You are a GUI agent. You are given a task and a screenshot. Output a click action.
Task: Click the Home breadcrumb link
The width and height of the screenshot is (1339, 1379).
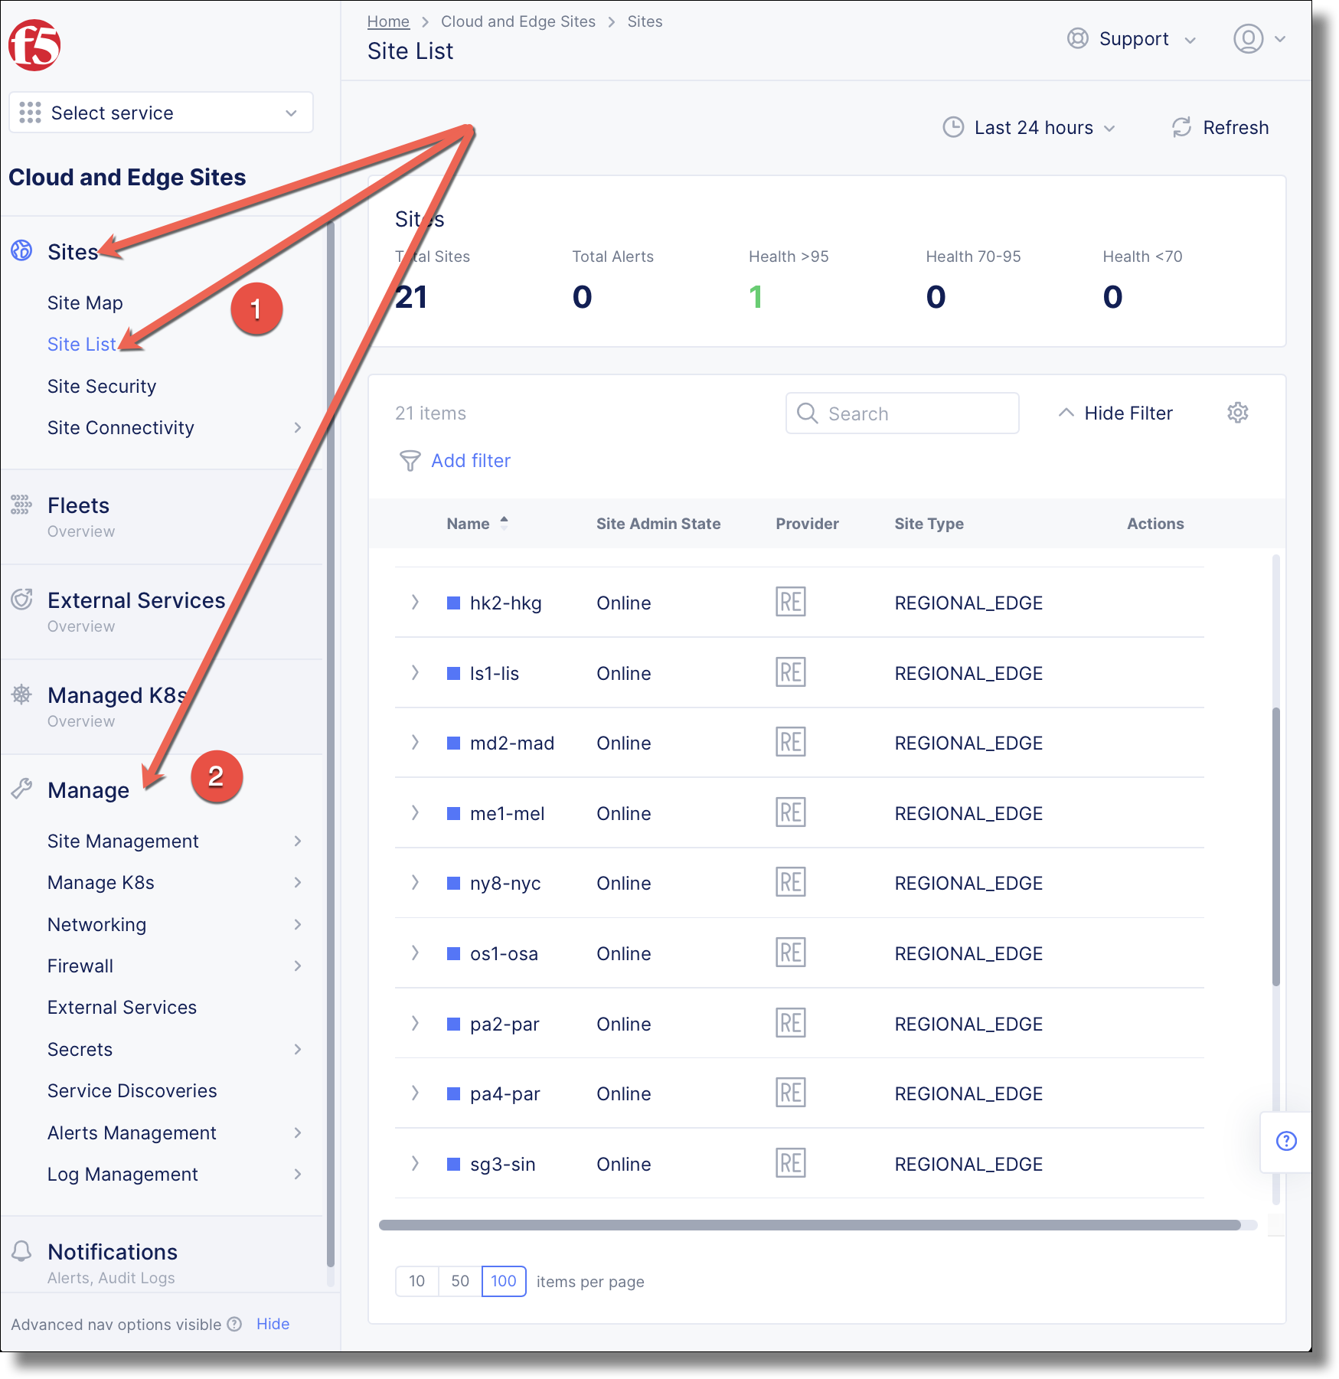pyautogui.click(x=388, y=21)
